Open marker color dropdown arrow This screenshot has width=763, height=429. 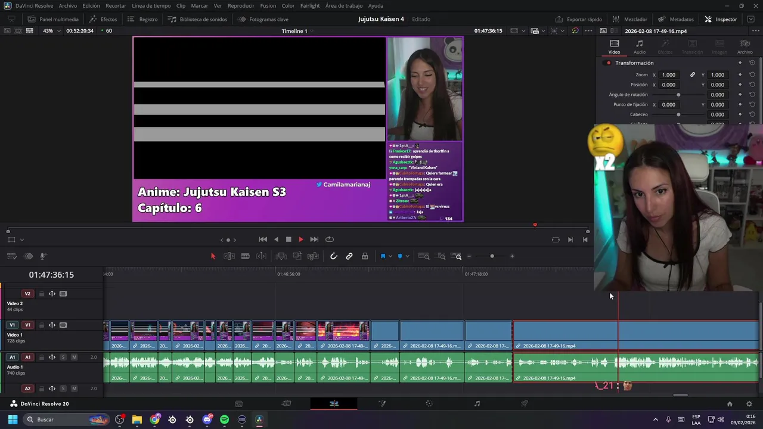tap(407, 256)
